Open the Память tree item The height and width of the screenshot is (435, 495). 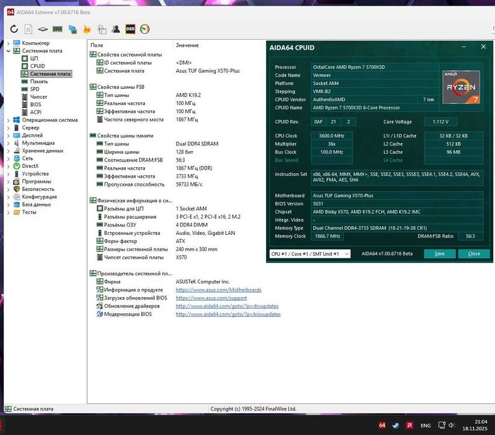39,81
